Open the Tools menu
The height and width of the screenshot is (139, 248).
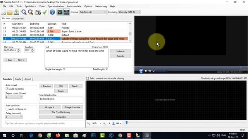[19, 6]
